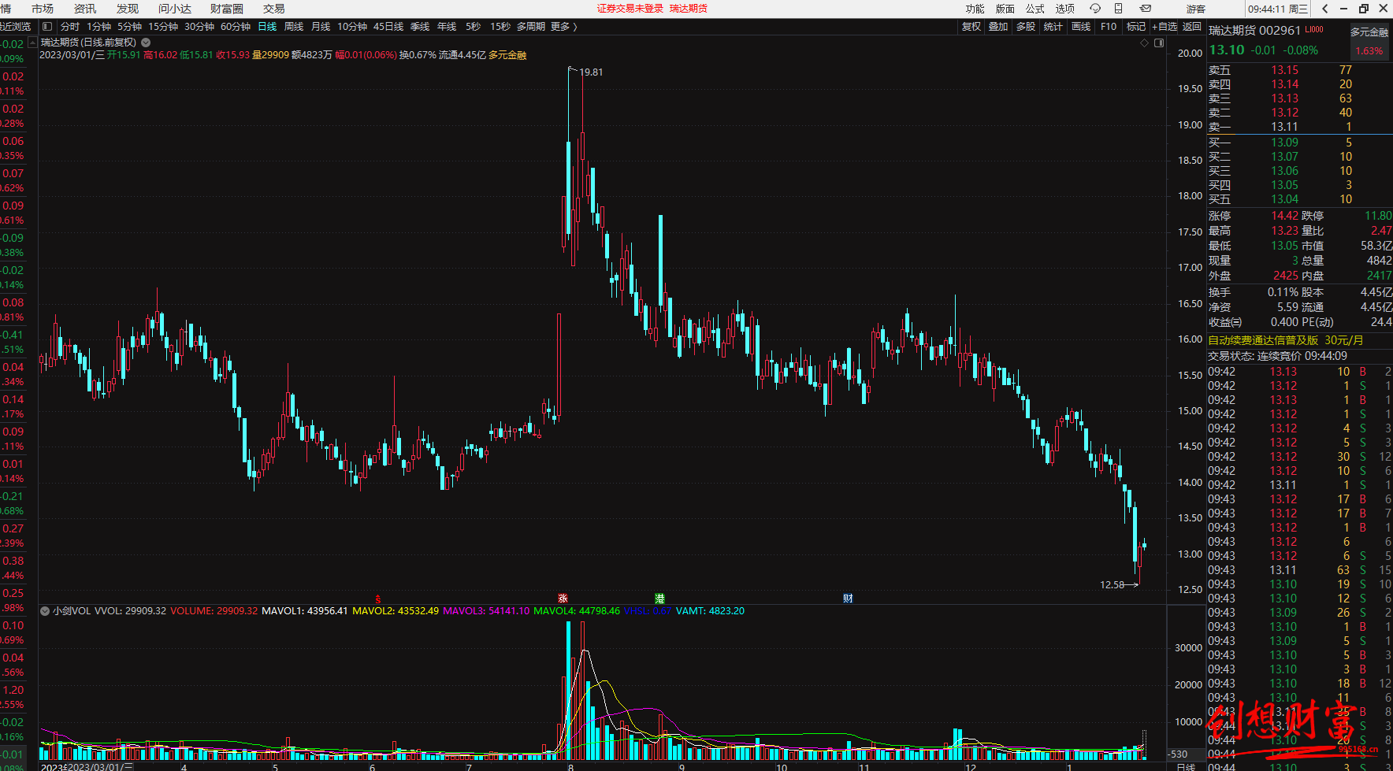Open the 发现 menu
Image resolution: width=1393 pixels, height=771 pixels.
[x=128, y=9]
